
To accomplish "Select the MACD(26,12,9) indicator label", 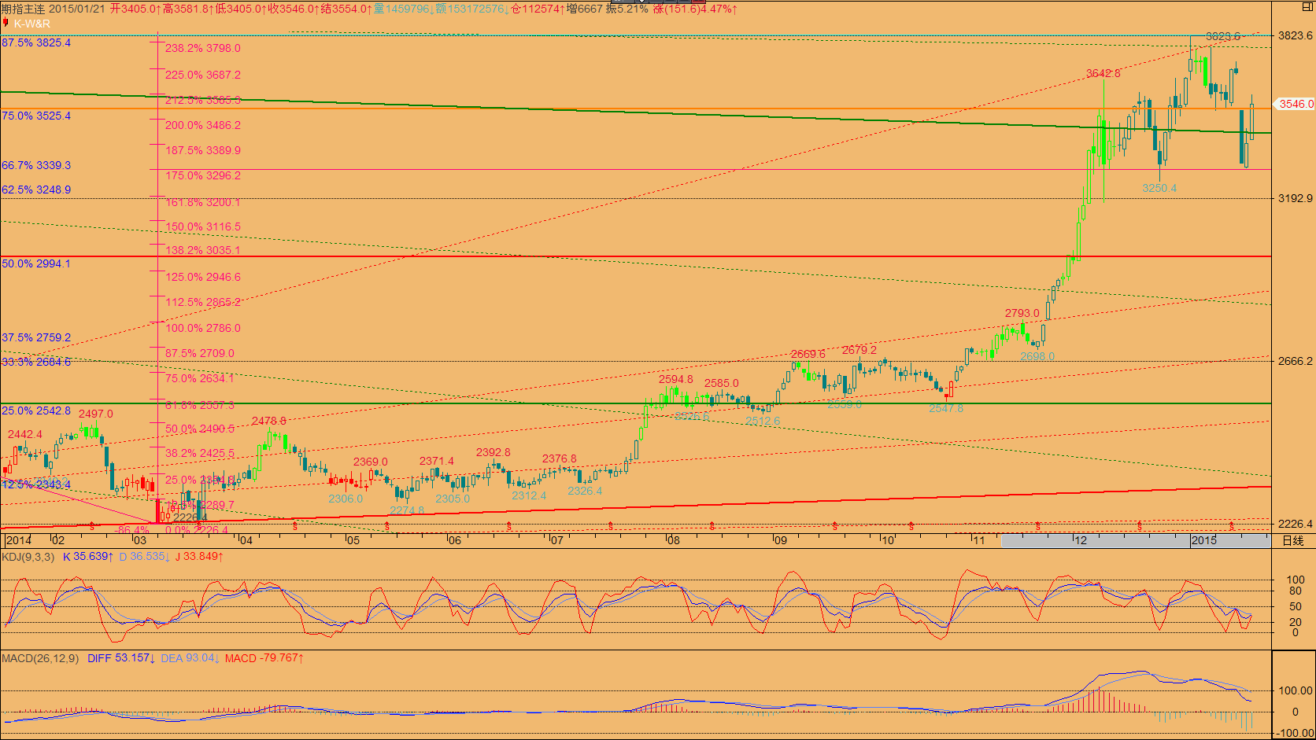I will click(40, 658).
